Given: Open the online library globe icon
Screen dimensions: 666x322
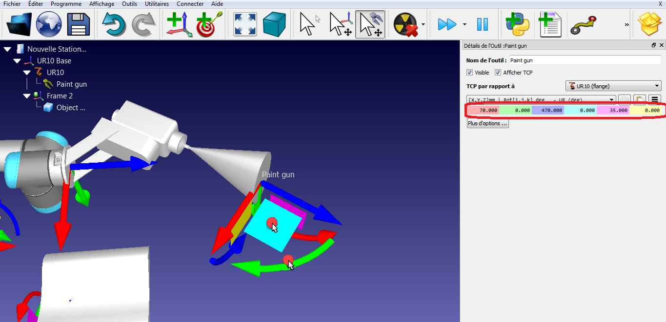Looking at the screenshot, I should pos(49,24).
